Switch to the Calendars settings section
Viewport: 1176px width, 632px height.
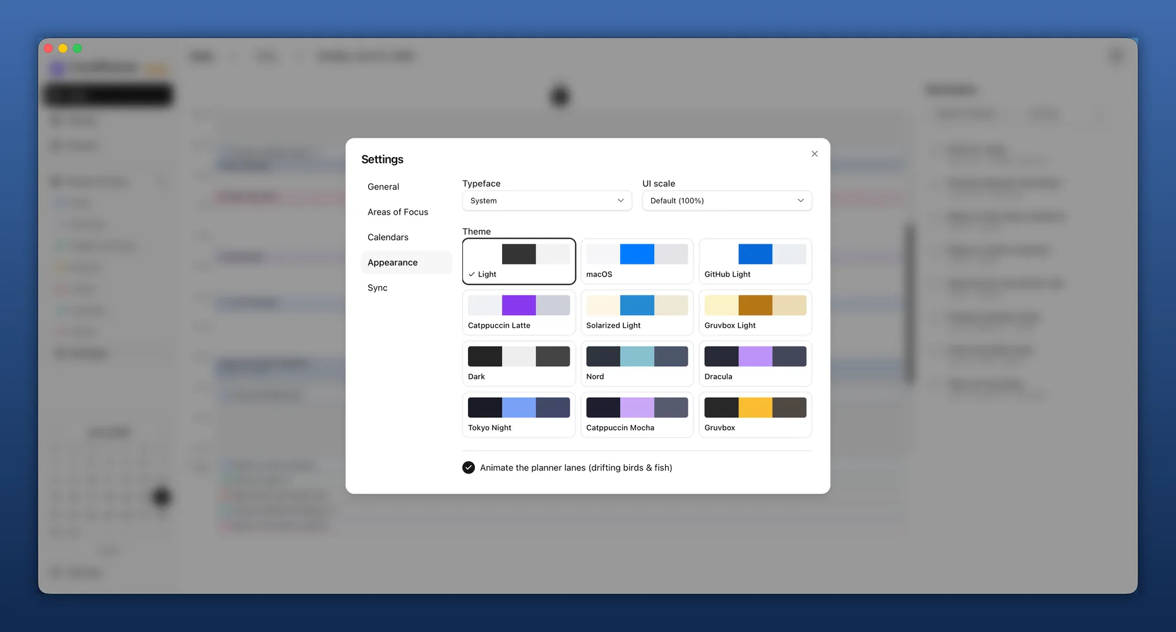[x=406, y=237]
